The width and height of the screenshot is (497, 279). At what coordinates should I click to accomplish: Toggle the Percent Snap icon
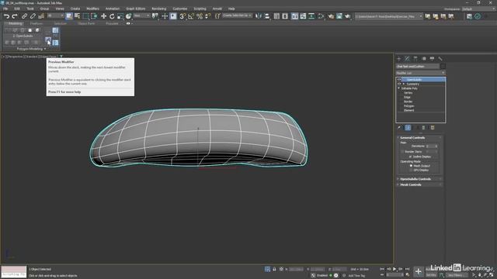coord(200,16)
